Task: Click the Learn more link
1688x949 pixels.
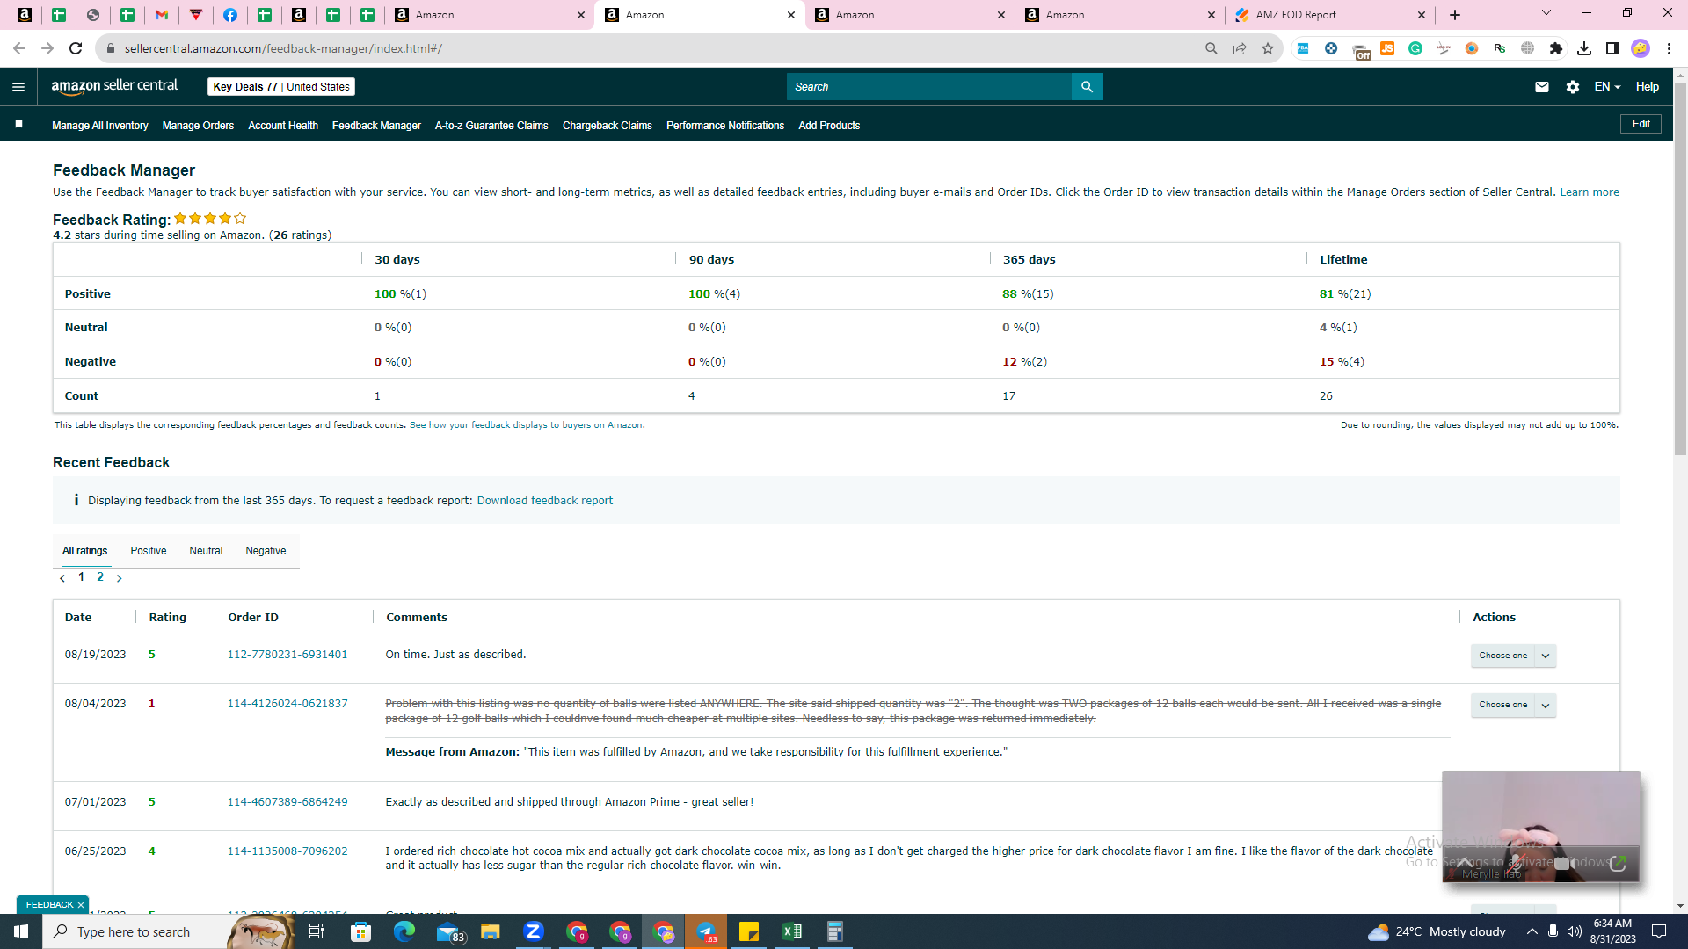Action: point(1590,192)
